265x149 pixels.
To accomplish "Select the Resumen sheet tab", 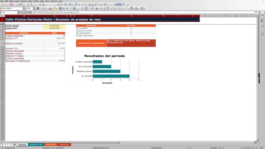I will pyautogui.click(x=22, y=145).
